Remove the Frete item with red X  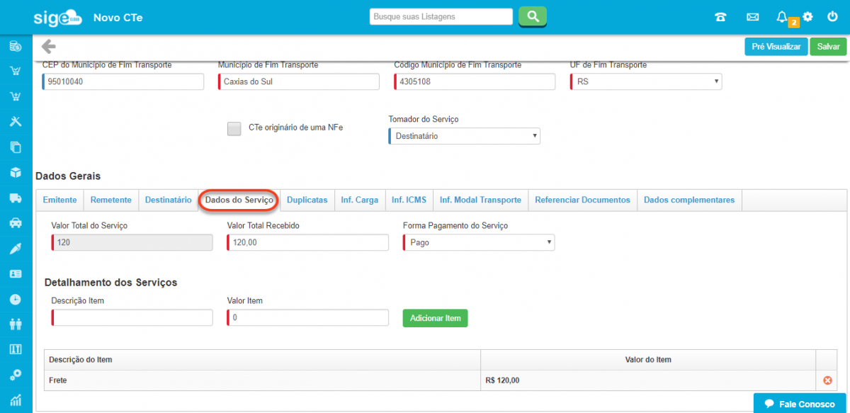[827, 380]
